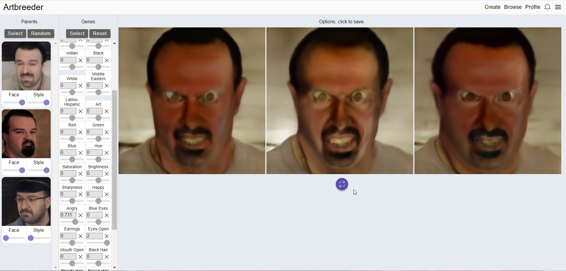Viewport: 566px width, 271px height.
Task: Open the Profile page
Action: click(533, 7)
